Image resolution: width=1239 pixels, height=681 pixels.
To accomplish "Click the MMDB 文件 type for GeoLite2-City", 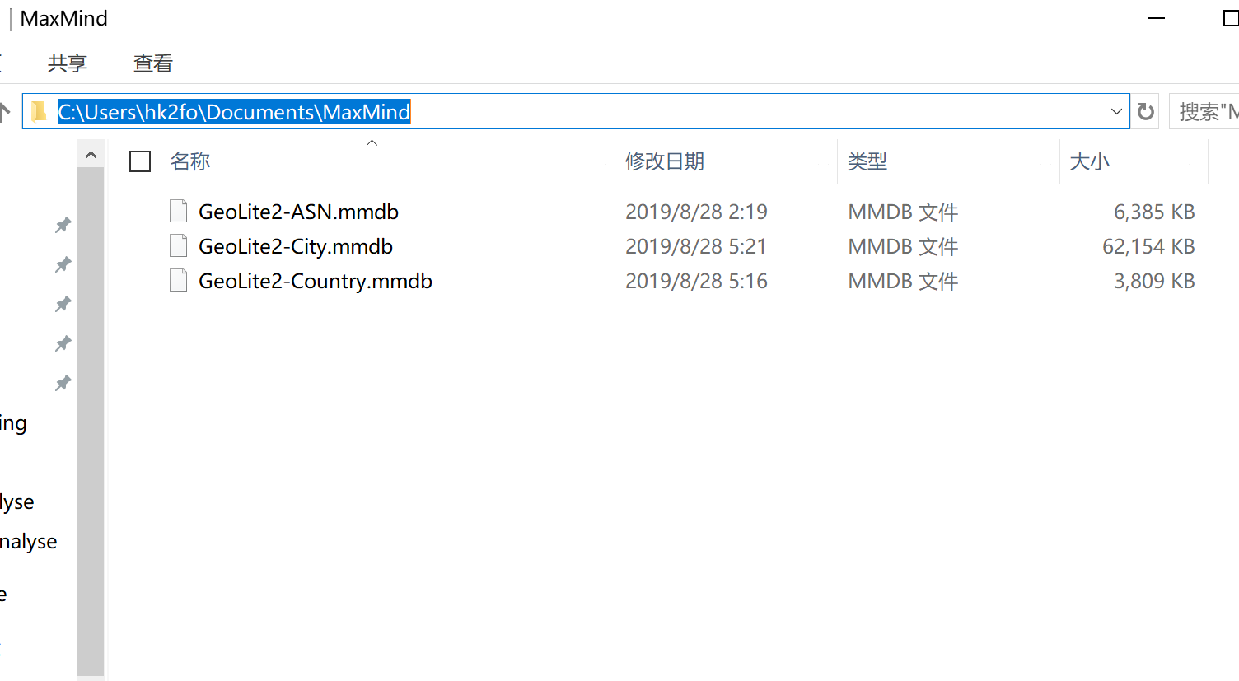I will click(903, 246).
